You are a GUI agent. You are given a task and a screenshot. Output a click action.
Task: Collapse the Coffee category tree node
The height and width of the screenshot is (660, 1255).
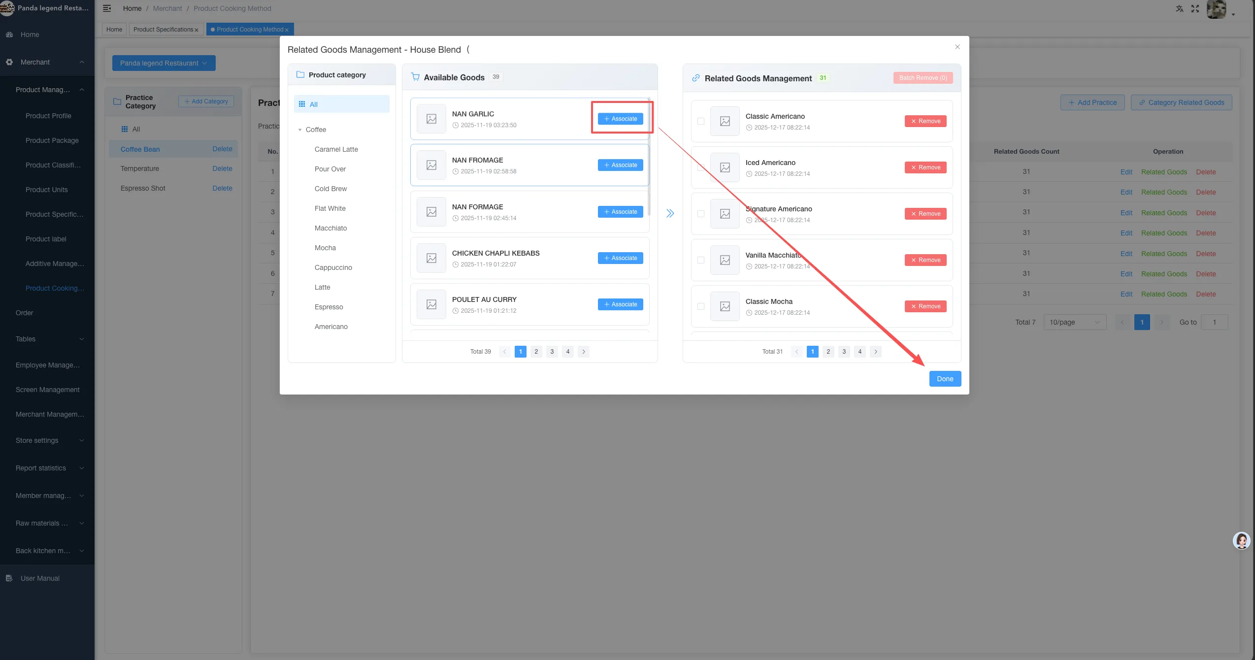click(299, 130)
